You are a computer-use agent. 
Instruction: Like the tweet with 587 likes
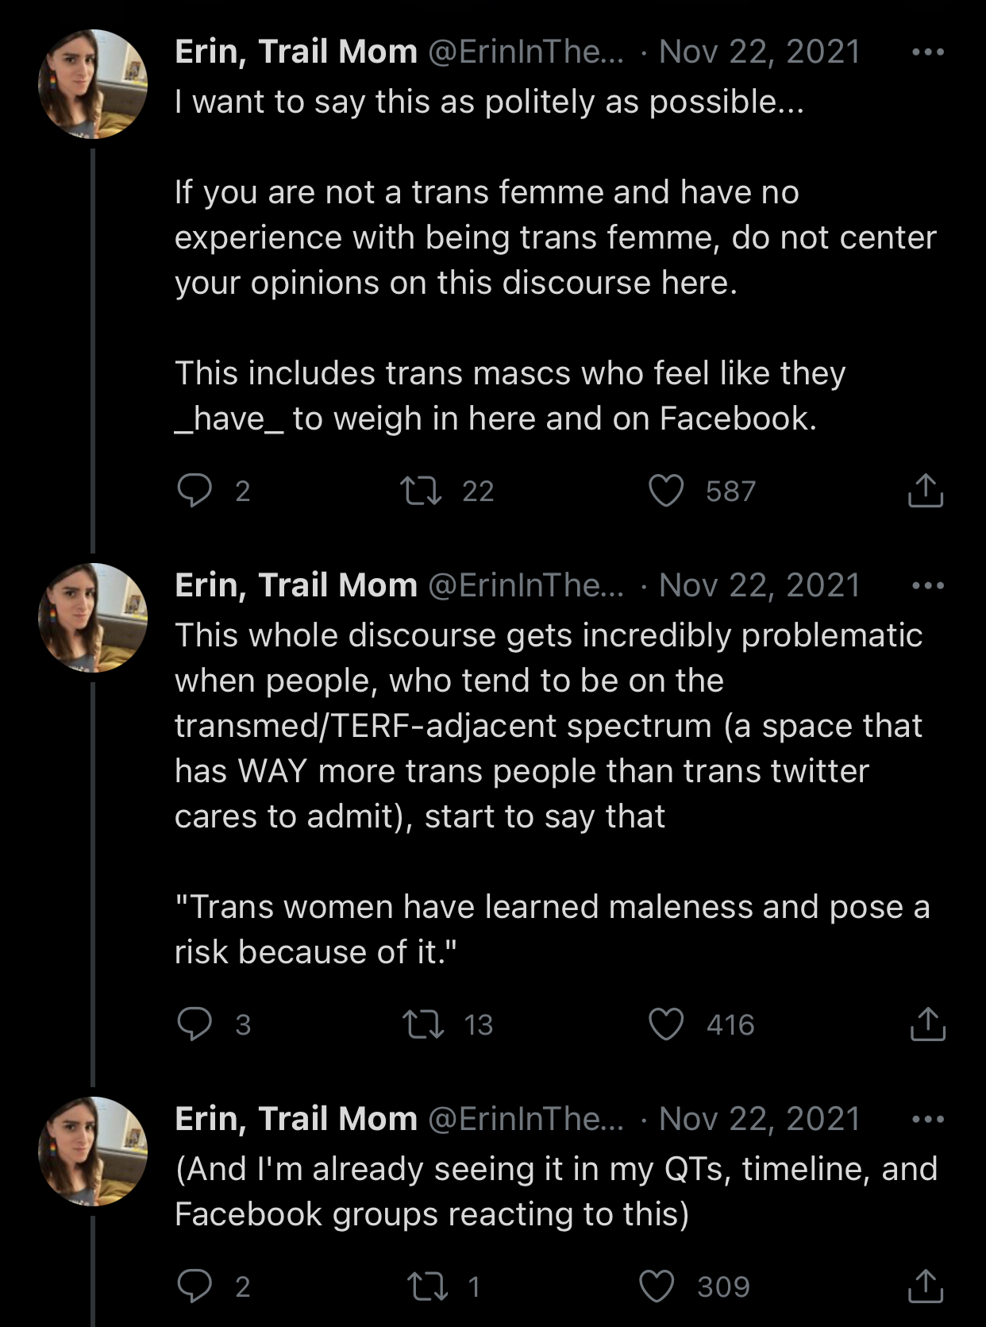click(666, 490)
